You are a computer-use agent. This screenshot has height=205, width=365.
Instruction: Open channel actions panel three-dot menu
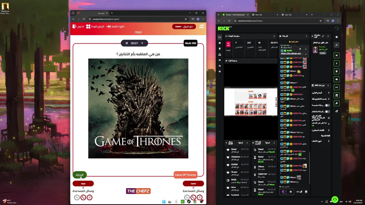328,85
